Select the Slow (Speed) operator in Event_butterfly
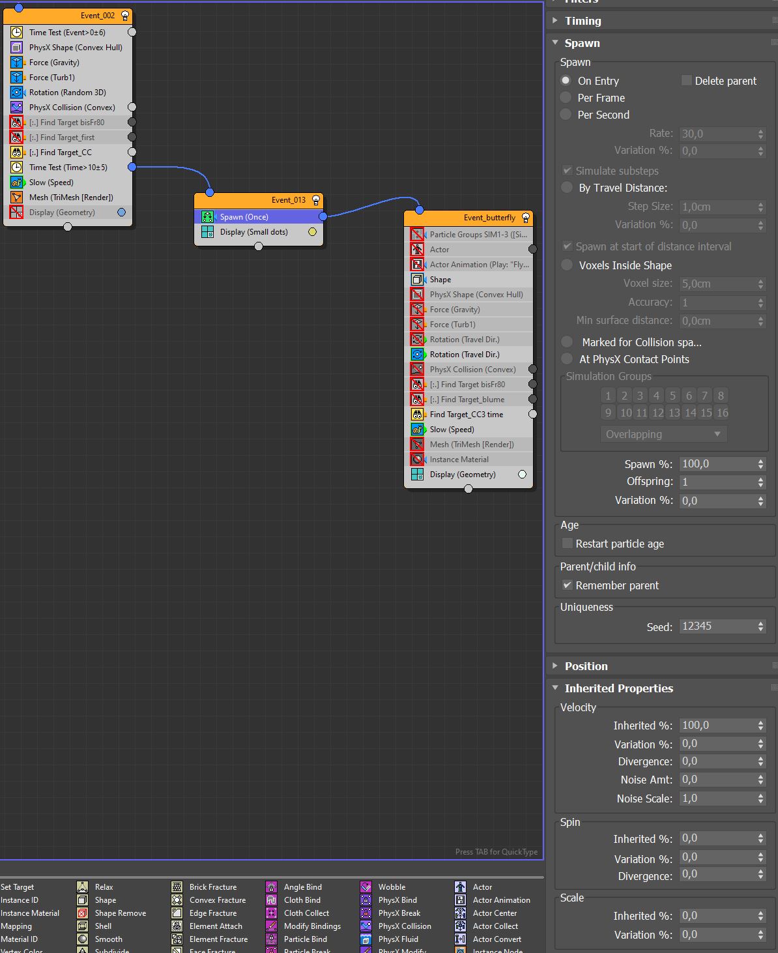Viewport: 778px width, 953px height. click(452, 430)
